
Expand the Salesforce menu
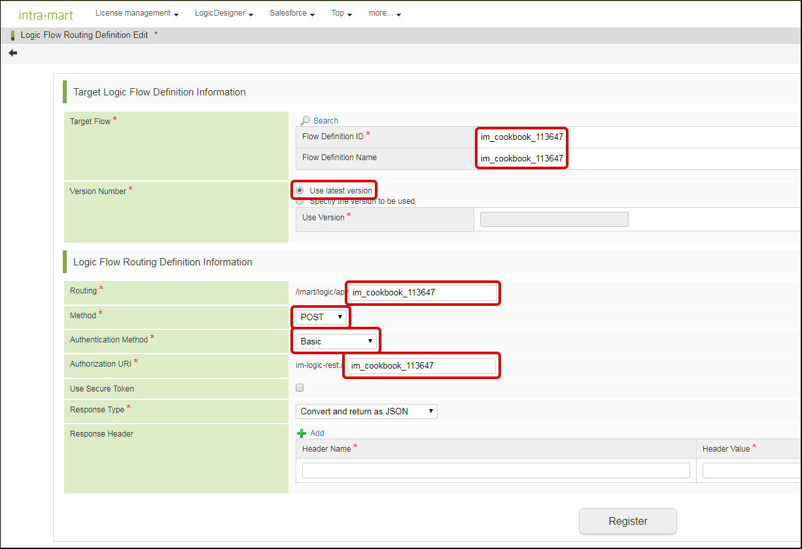(292, 13)
